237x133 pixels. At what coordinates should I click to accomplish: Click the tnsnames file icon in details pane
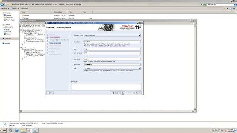pyautogui.click(x=5, y=124)
